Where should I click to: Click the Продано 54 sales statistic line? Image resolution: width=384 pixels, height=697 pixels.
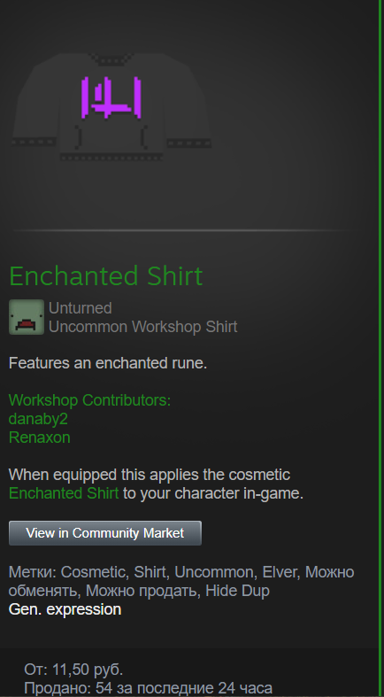[148, 688]
